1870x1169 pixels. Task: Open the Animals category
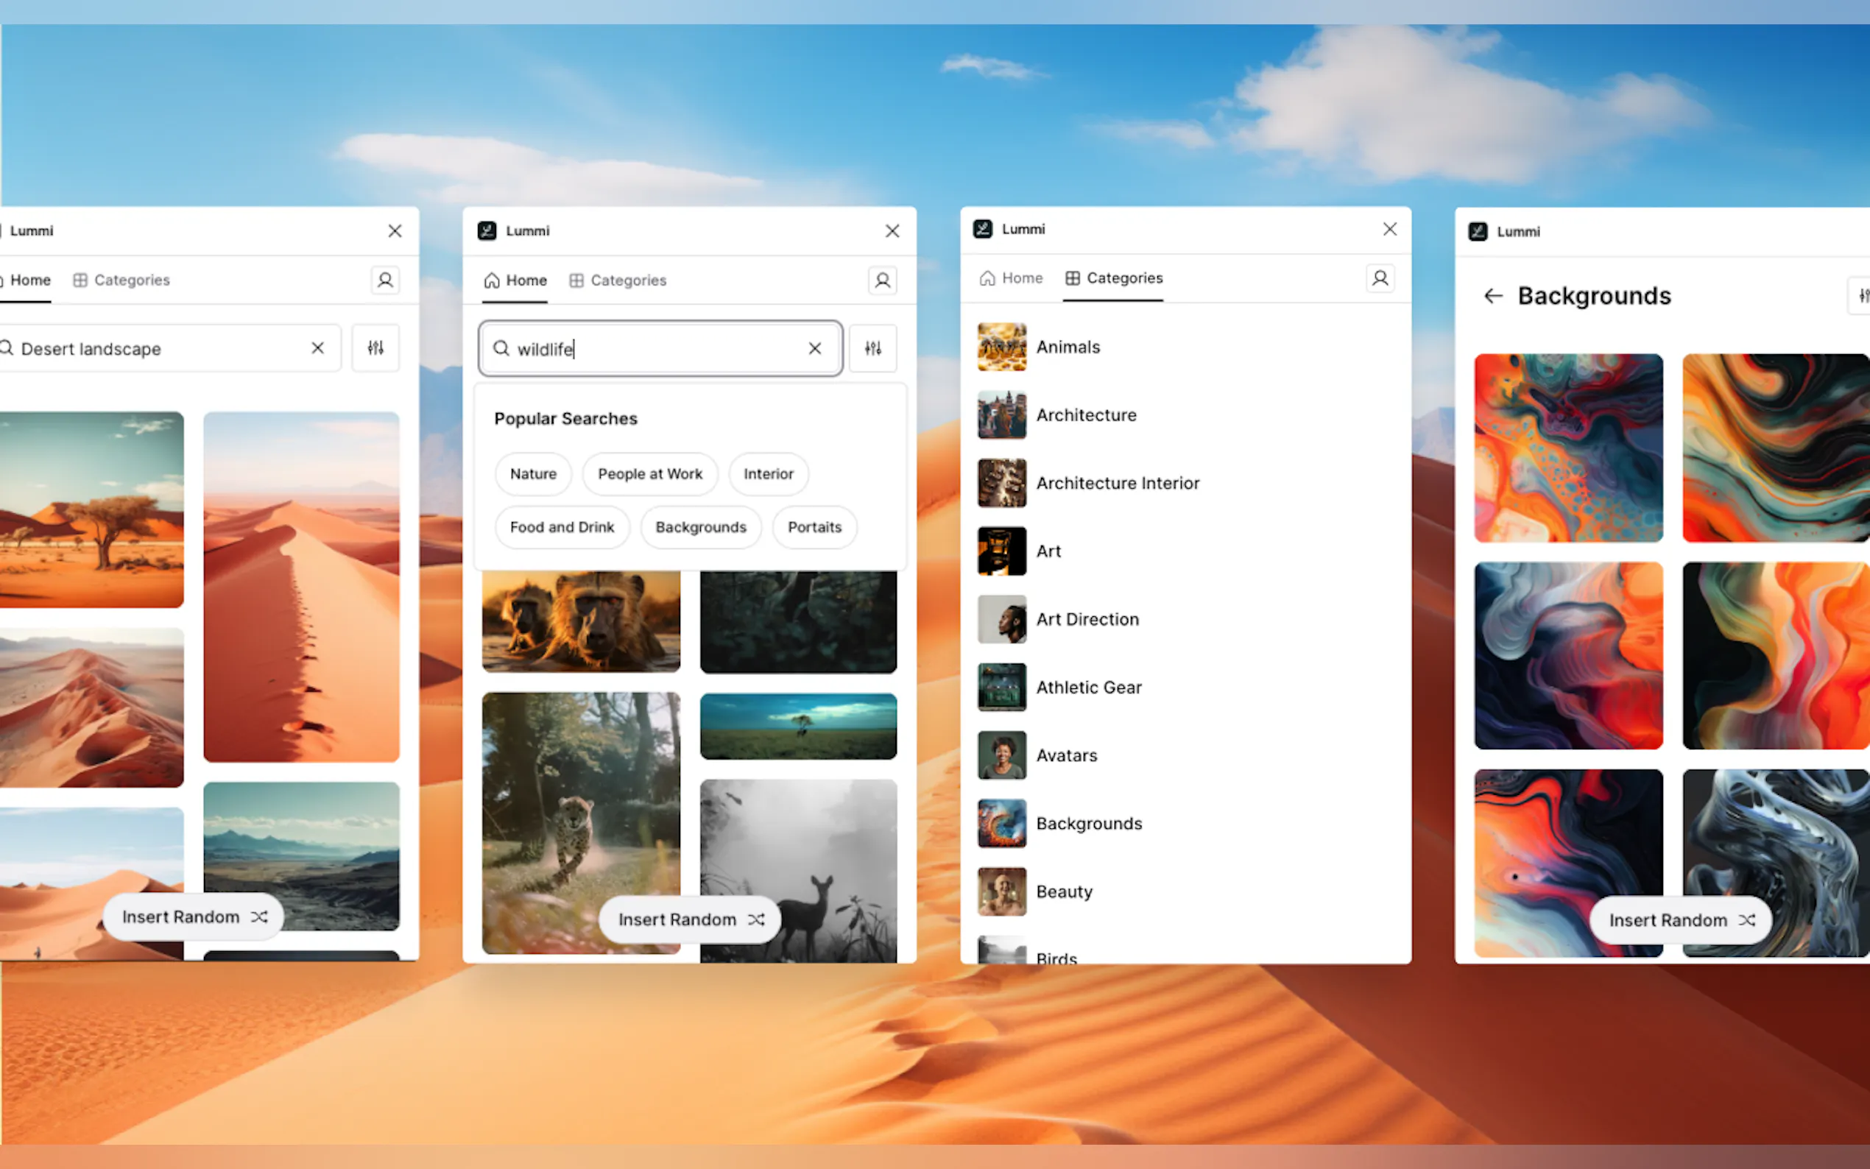point(1068,347)
